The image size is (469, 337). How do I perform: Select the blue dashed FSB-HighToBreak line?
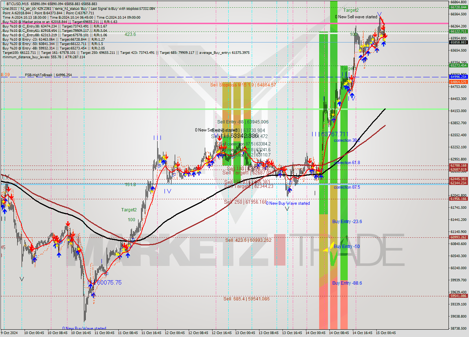pos(224,77)
